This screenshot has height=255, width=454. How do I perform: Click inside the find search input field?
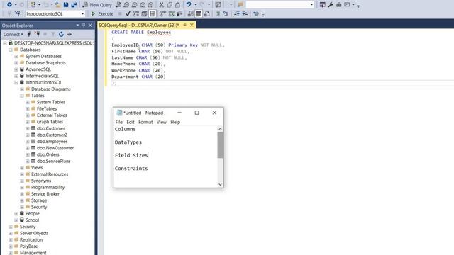point(277,5)
